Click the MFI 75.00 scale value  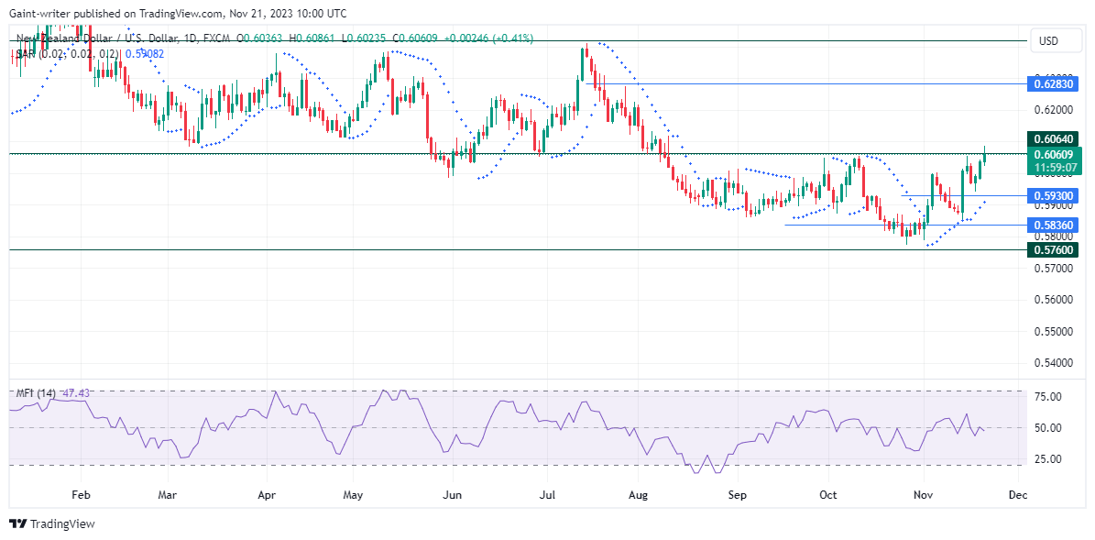(1048, 397)
